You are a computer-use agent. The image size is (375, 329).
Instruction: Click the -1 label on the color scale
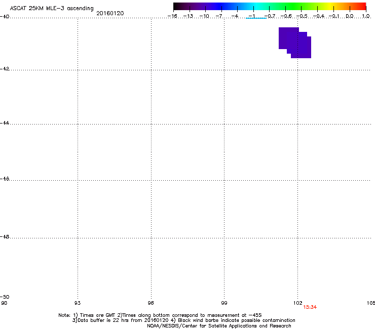(251, 16)
